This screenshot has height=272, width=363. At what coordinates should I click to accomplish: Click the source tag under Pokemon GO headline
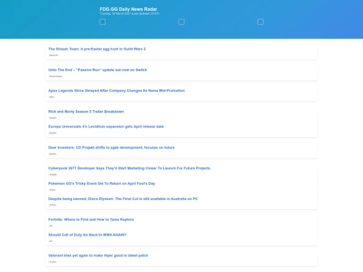click(x=52, y=190)
